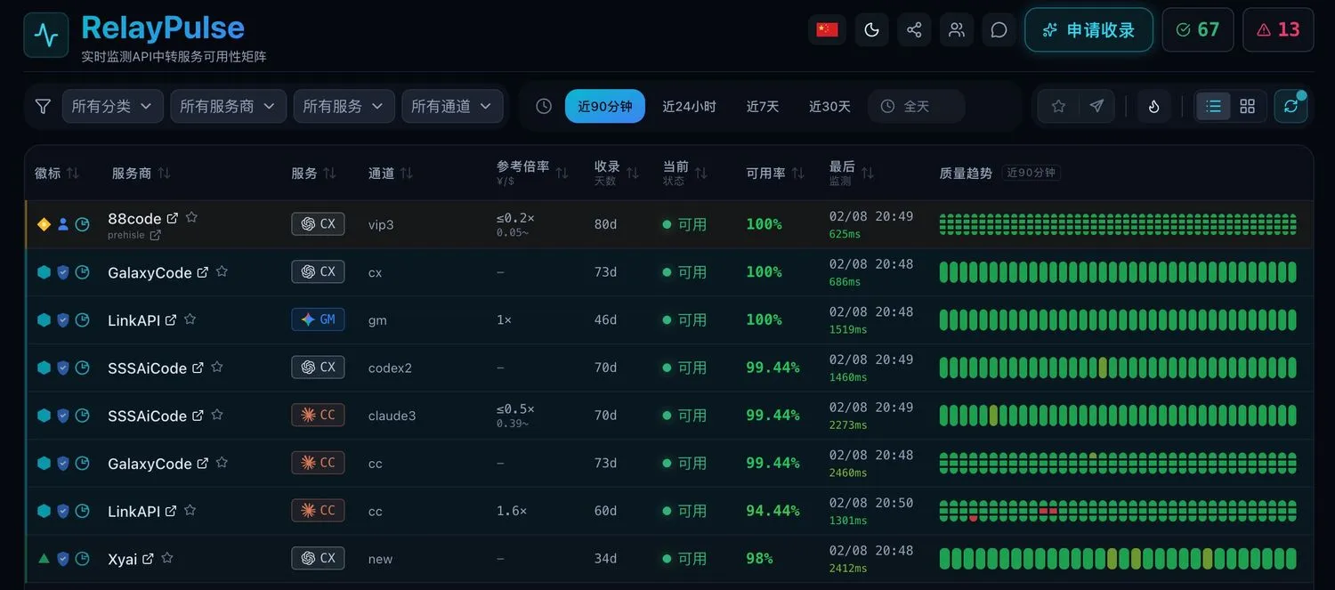Open the 所有服务 dropdown

click(344, 106)
